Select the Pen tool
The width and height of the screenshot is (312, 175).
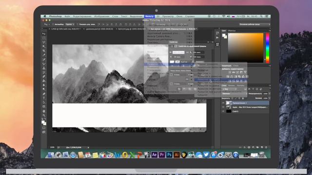[44, 94]
